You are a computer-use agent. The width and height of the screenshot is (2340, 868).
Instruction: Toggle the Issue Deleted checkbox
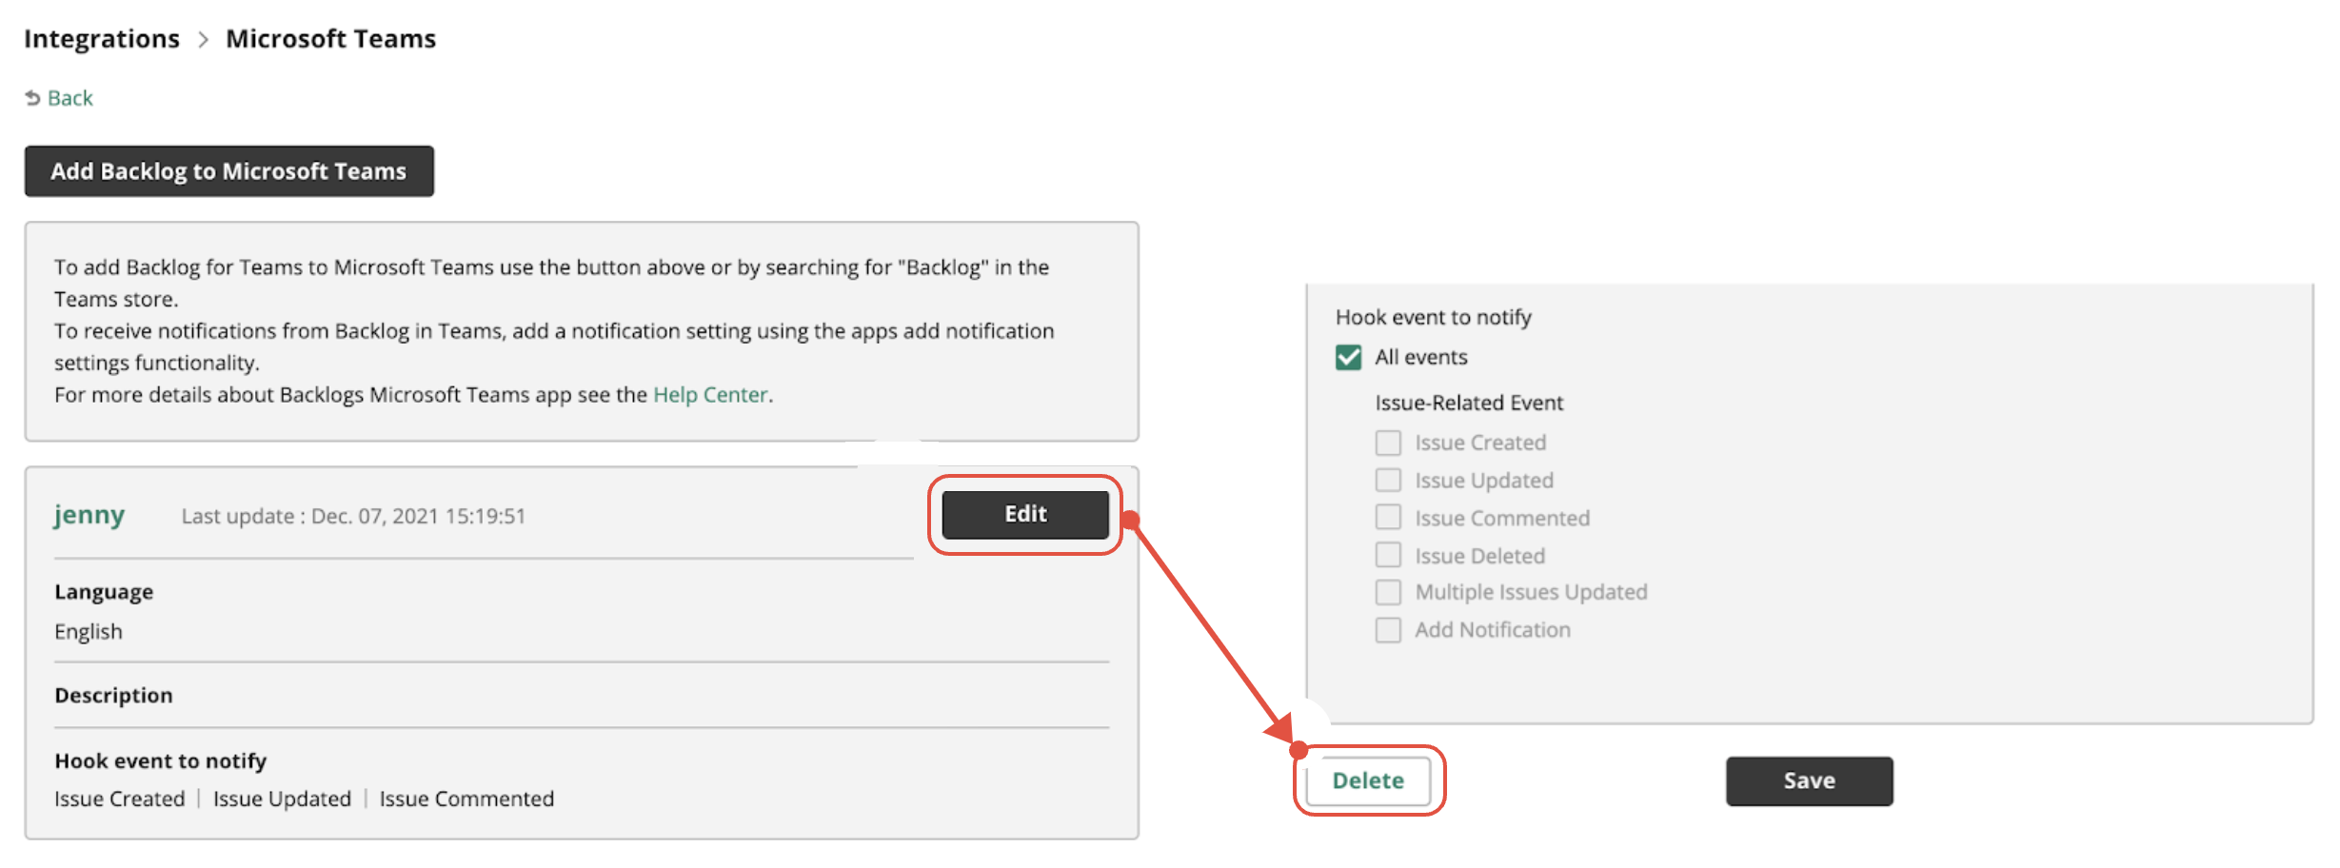(x=1388, y=555)
